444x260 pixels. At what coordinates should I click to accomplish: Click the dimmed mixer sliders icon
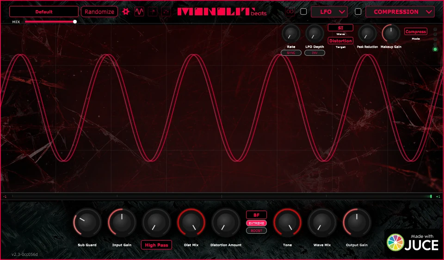tap(166, 12)
